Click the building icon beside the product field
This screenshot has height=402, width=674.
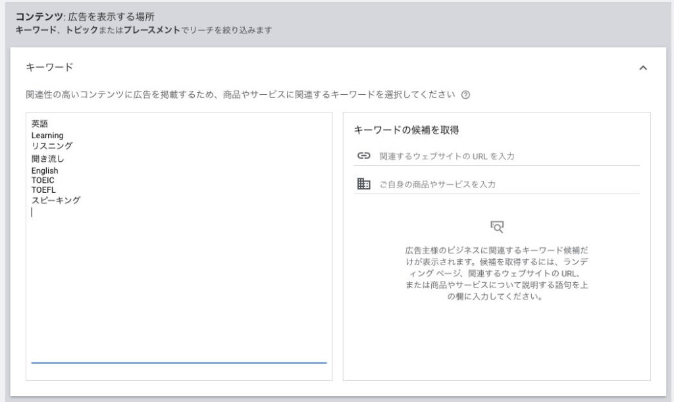(x=364, y=184)
